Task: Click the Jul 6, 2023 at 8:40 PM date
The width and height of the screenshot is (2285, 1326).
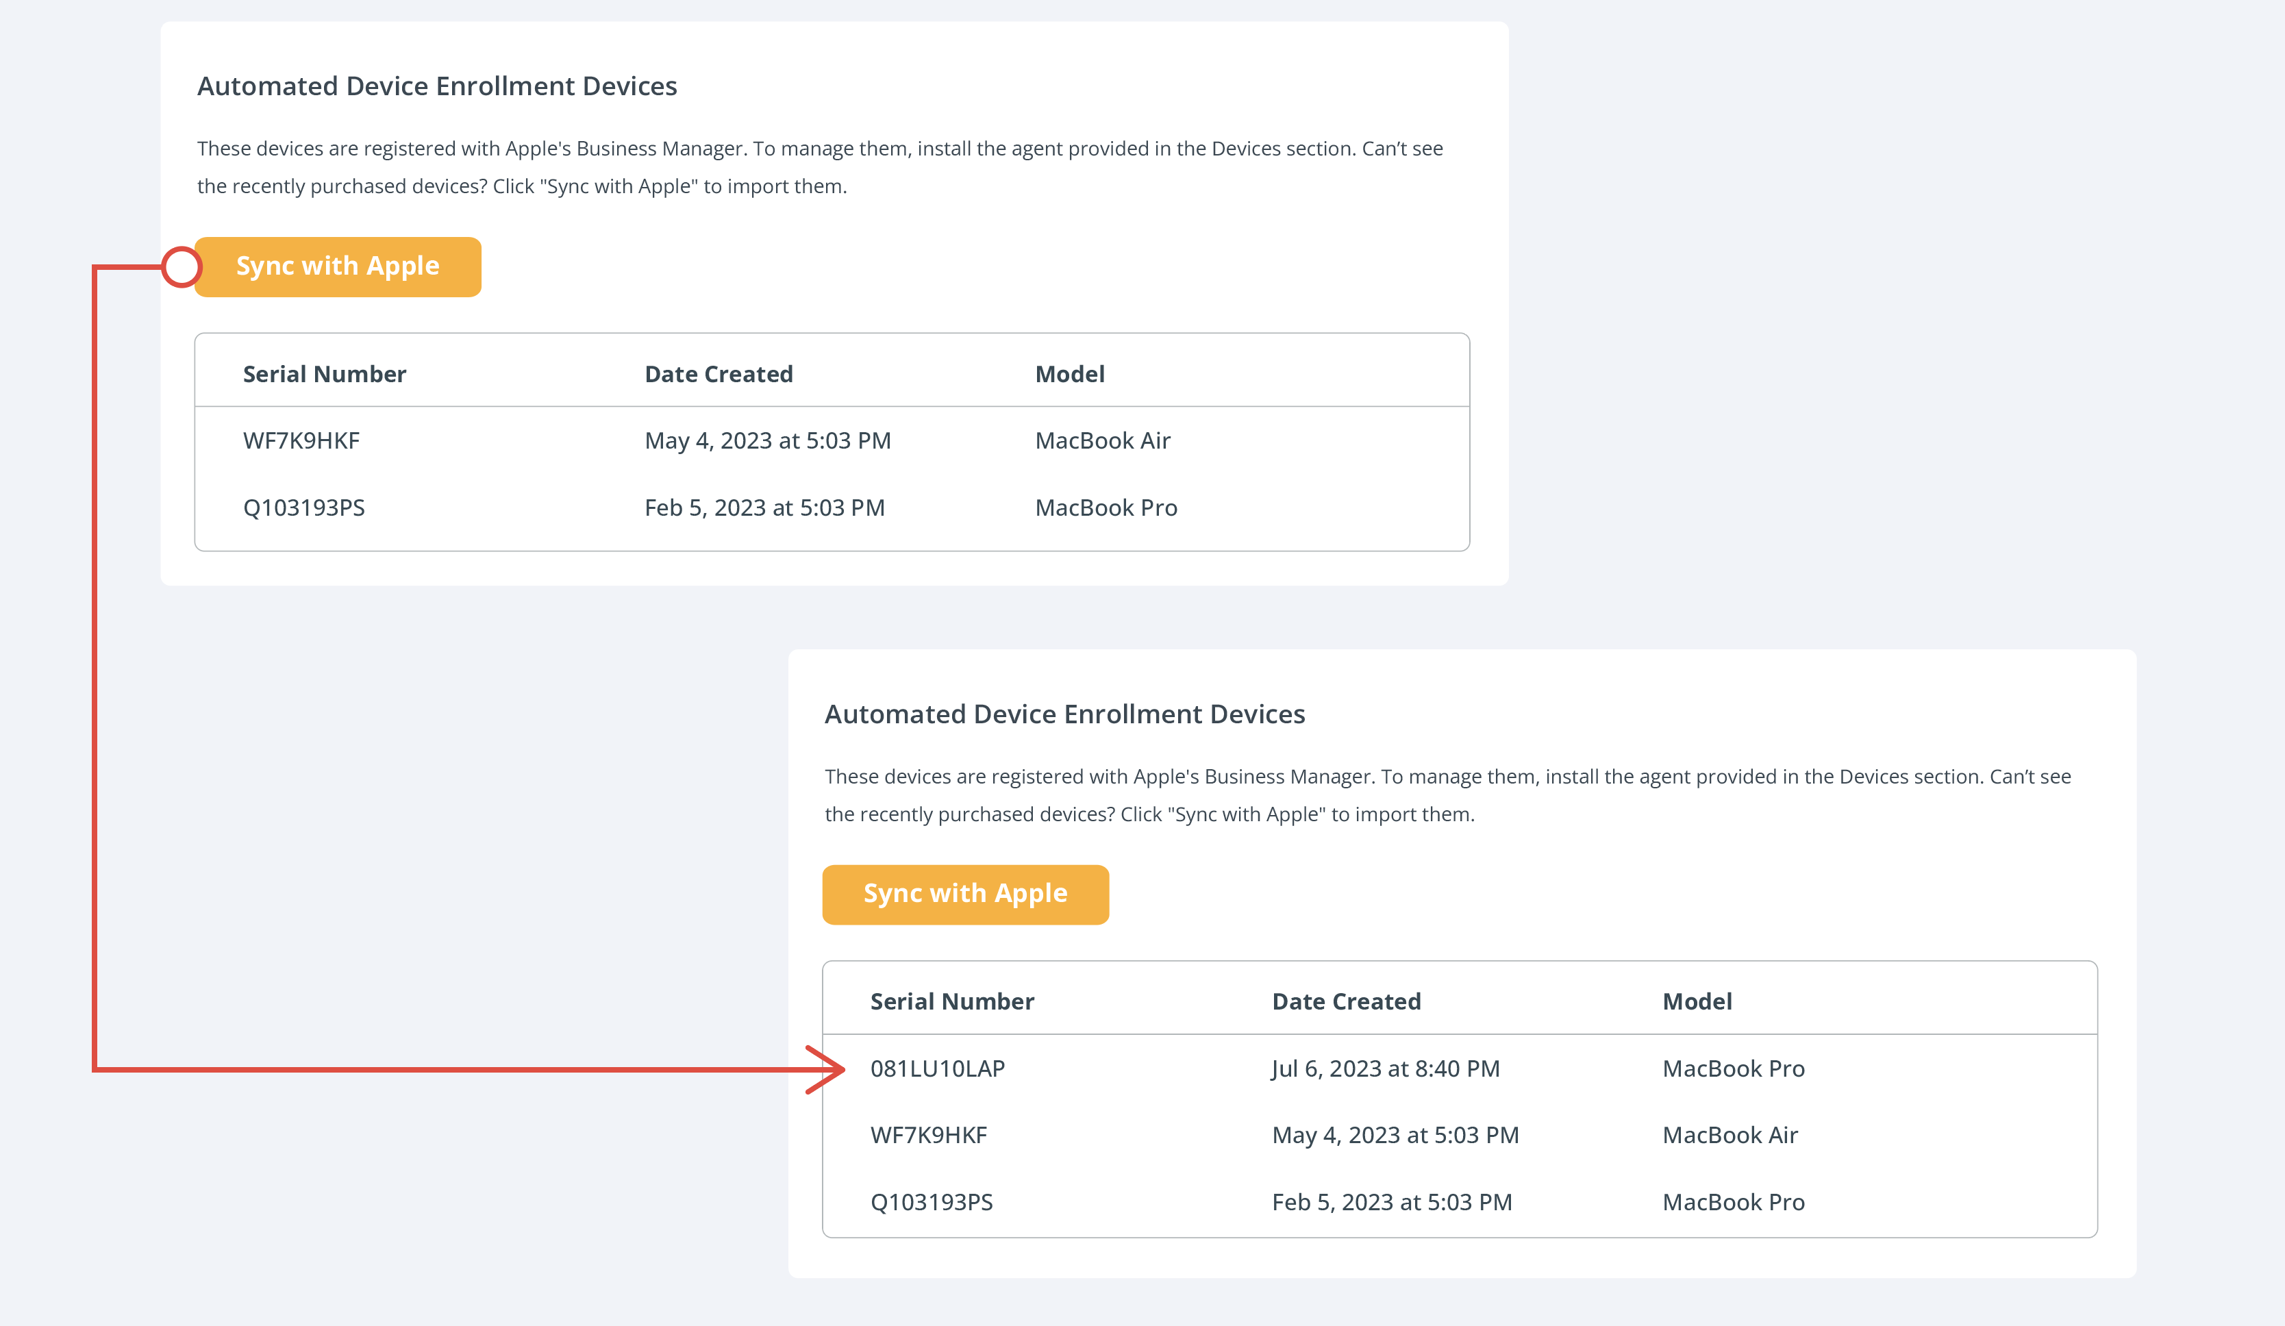Action: point(1384,1068)
